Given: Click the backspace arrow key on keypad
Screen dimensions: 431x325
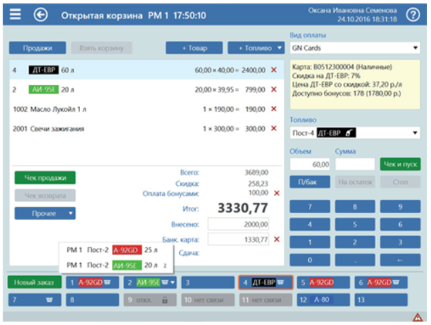Looking at the screenshot, I should pos(400,260).
